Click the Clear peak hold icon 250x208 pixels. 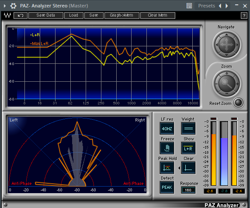click(x=188, y=168)
